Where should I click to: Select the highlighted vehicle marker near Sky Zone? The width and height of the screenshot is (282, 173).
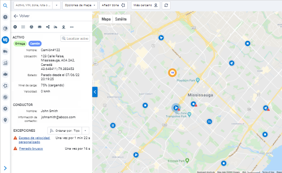pos(176,108)
